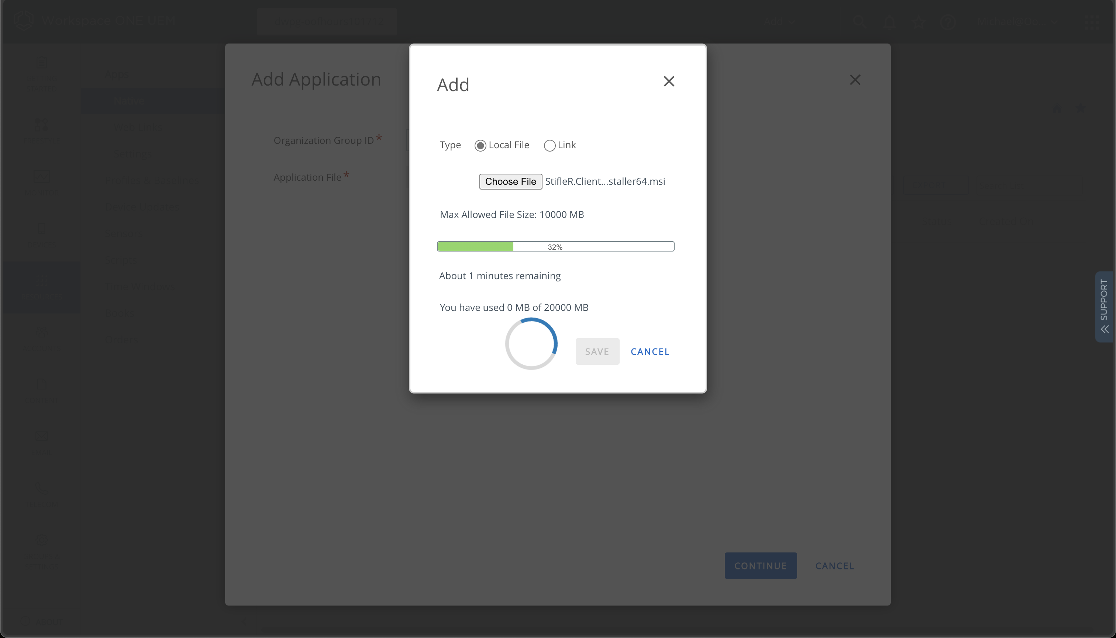
Task: Go to the Devices section
Action: coord(42,235)
